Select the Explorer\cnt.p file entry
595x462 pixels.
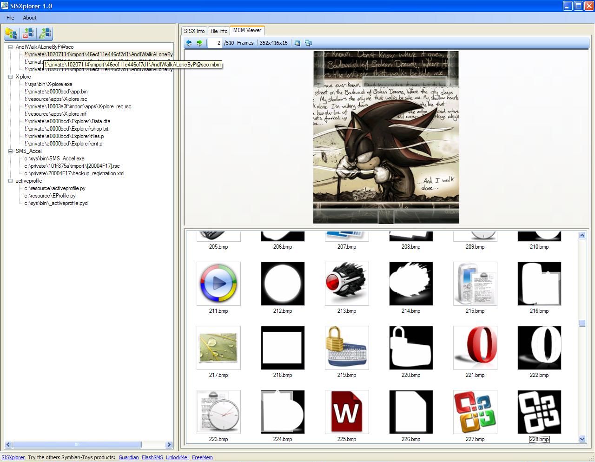63,144
